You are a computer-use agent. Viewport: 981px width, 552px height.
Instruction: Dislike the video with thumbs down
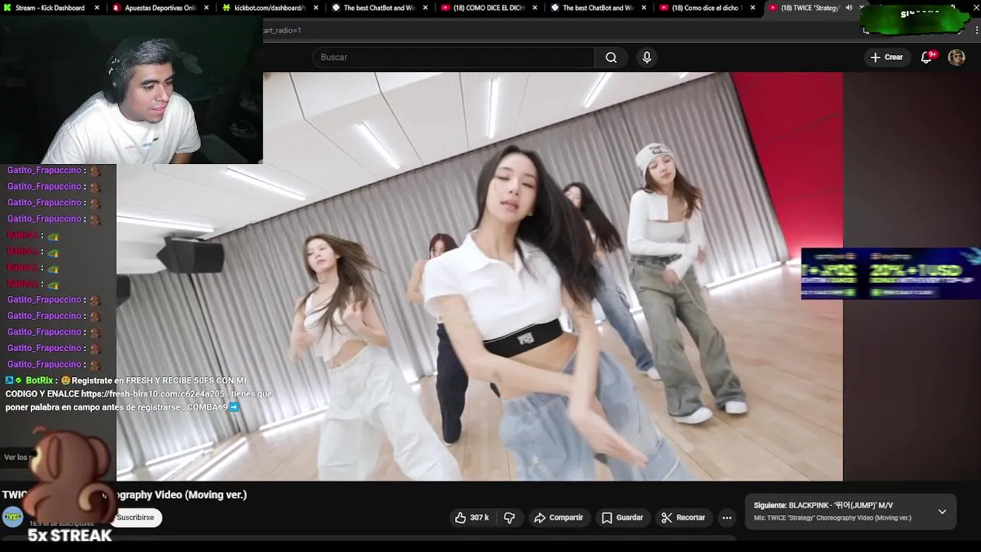(509, 517)
